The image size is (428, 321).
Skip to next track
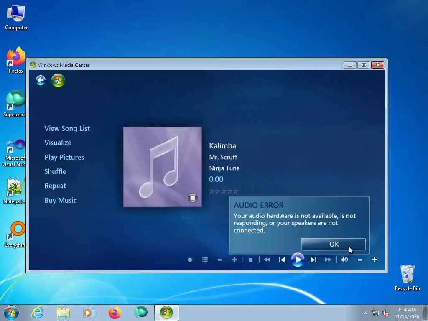click(x=313, y=260)
